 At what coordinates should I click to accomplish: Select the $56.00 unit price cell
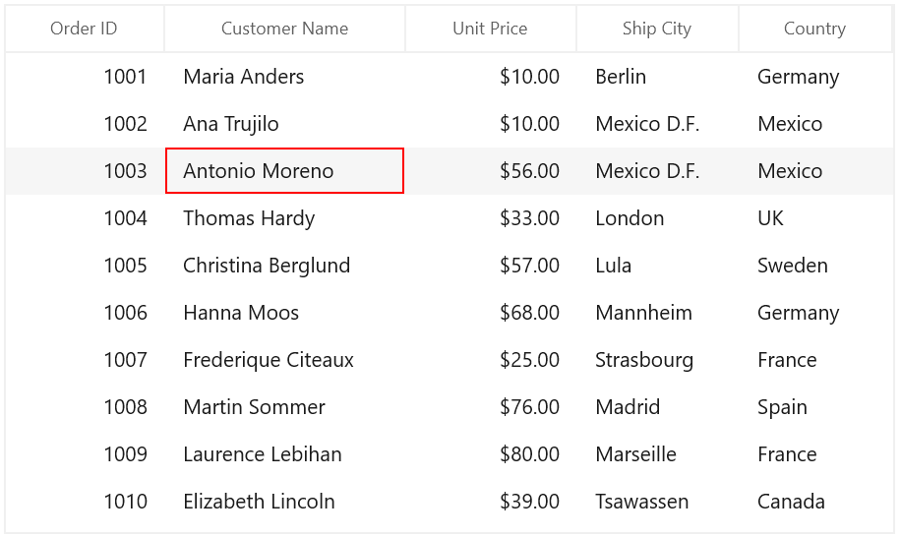click(490, 171)
